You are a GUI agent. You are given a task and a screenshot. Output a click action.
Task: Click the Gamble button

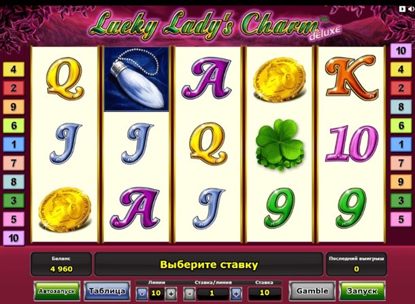click(312, 291)
